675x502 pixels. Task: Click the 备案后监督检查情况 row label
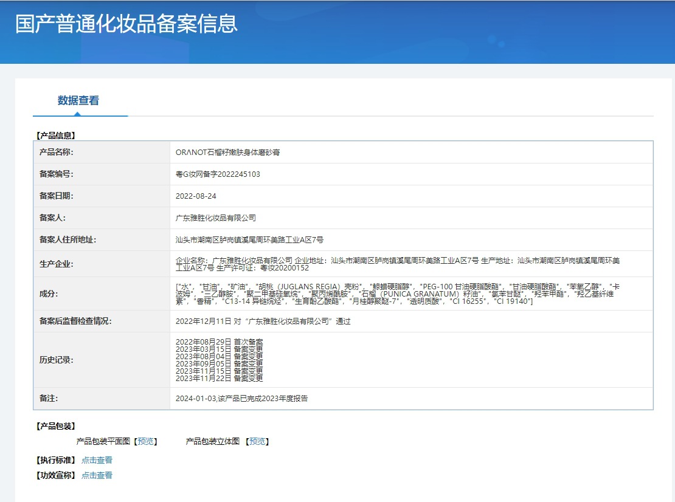tap(75, 321)
